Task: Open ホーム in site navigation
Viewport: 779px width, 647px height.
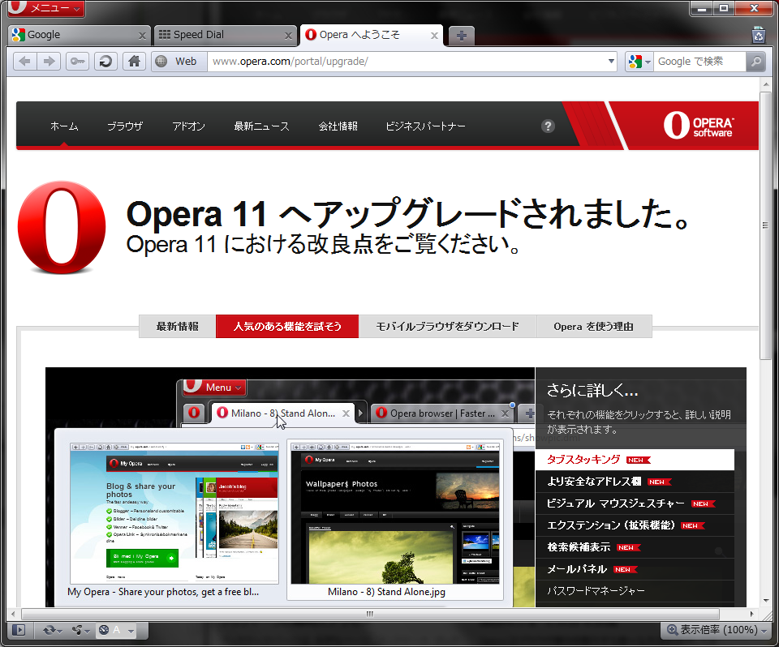Action: (x=64, y=126)
